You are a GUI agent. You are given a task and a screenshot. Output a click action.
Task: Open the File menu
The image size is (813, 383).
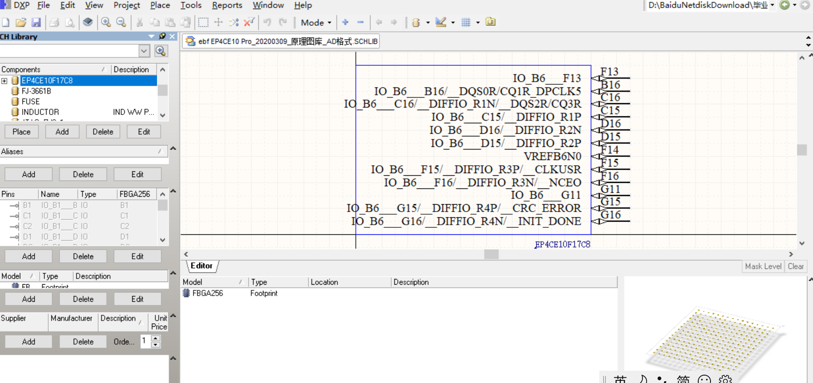coord(43,5)
